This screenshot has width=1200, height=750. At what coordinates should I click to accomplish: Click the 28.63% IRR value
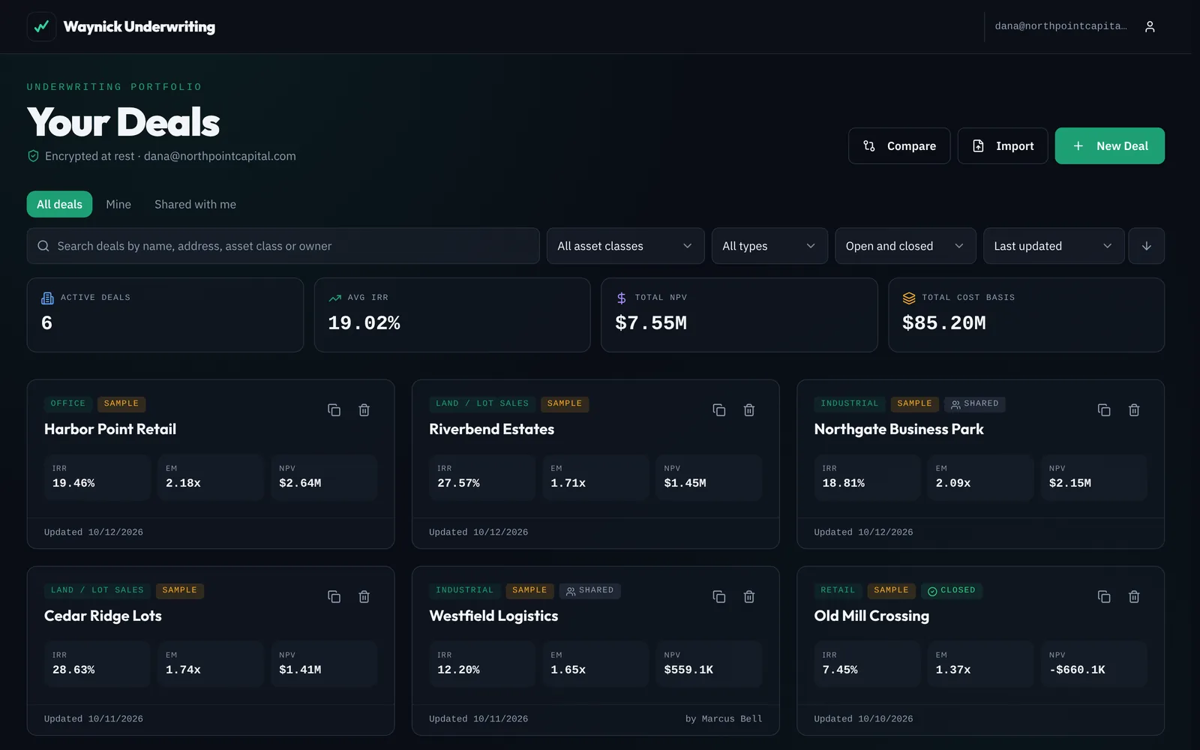tap(73, 670)
